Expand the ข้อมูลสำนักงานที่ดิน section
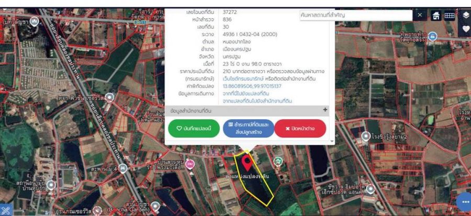The height and width of the screenshot is (216, 471). 324,110
